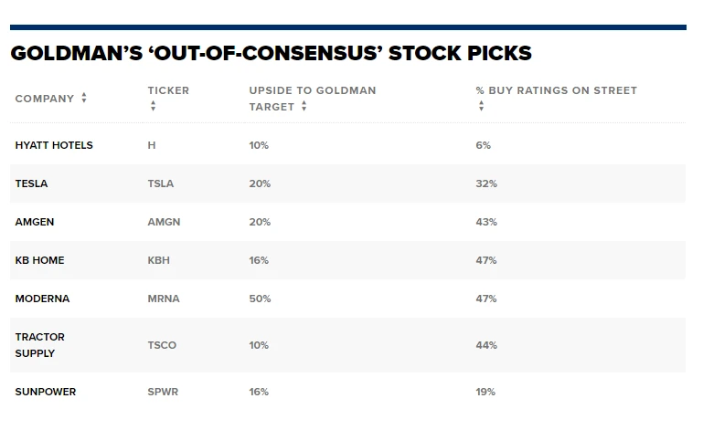This screenshot has width=703, height=430.
Task: Click sort arrows under % Buy Ratings
Action: 481,107
